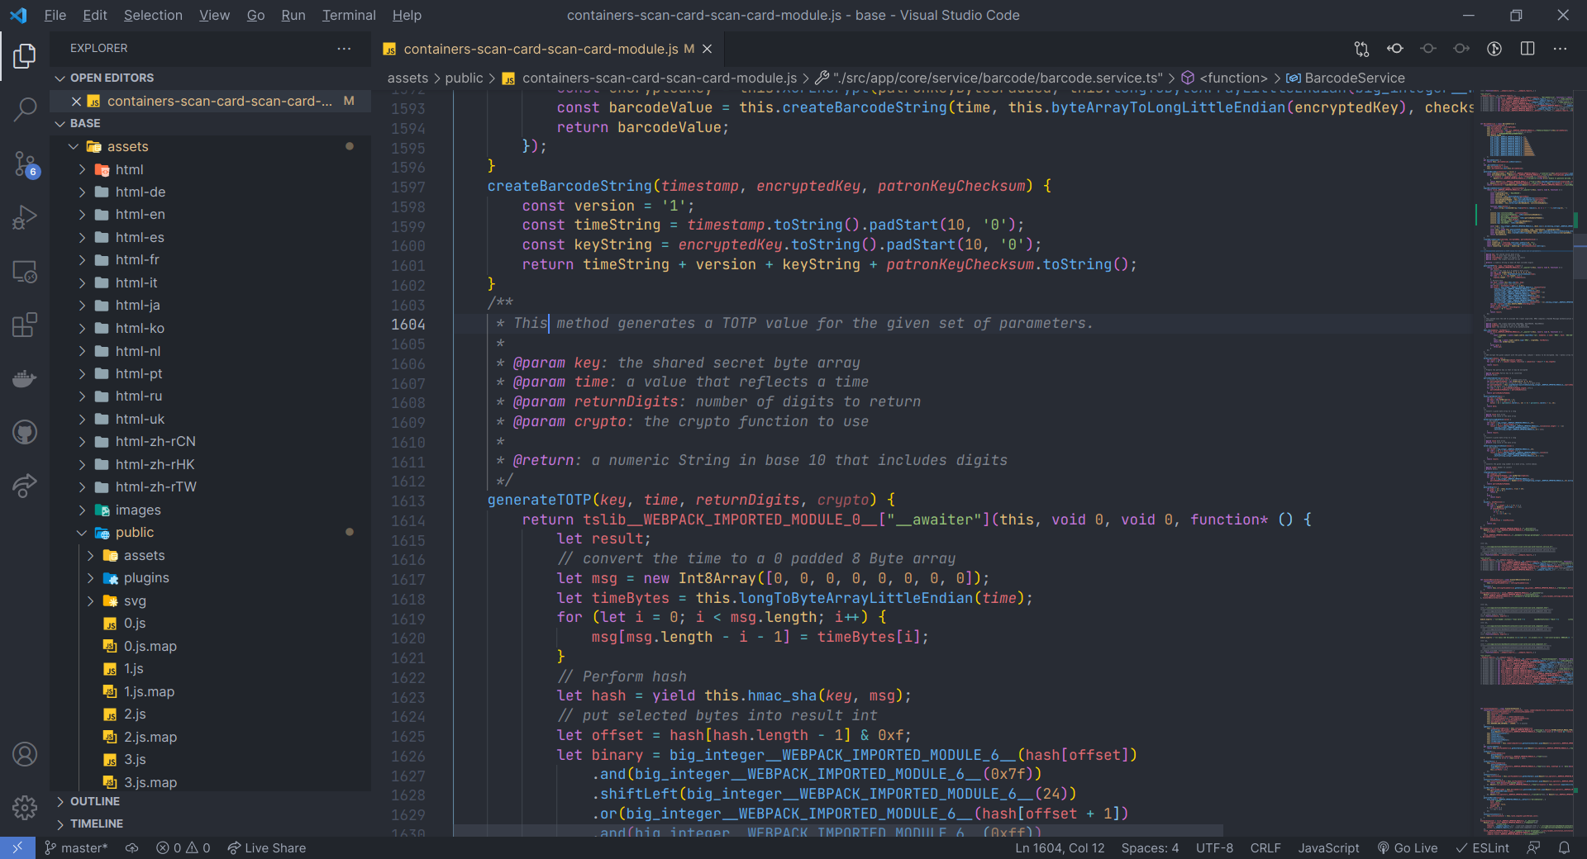Open the Edit menu
The height and width of the screenshot is (859, 1587).
[x=95, y=15]
